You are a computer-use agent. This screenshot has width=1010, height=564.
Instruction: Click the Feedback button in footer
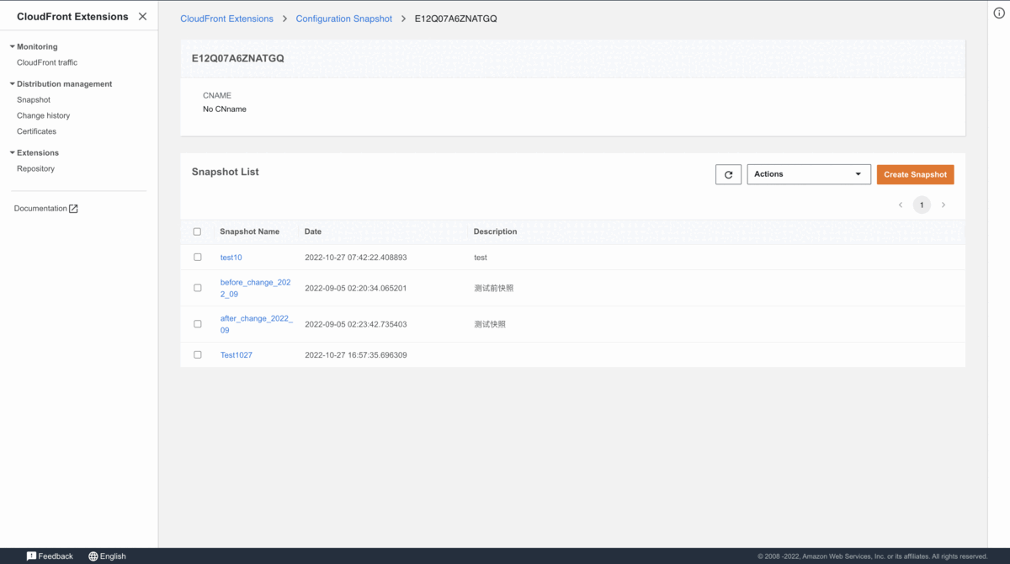50,556
